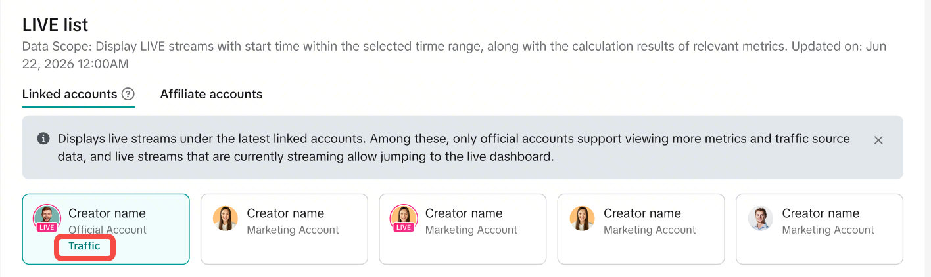Click the live-ringed avatar on the third creator card
Screen dimensions: 931x277
coord(404,216)
